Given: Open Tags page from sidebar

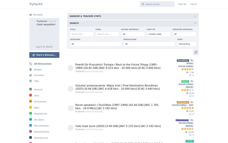Looking at the screenshot, I should tap(36, 81).
